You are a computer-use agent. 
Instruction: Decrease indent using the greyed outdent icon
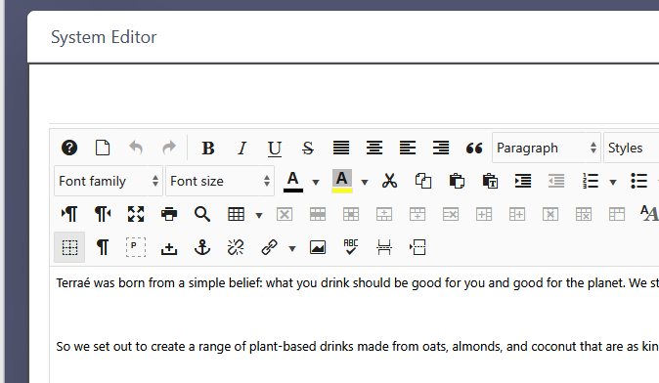[556, 181]
